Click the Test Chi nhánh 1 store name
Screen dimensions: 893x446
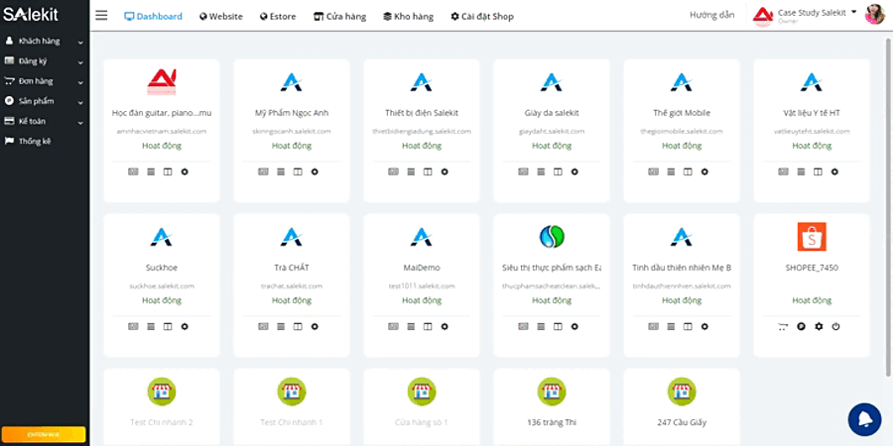click(x=292, y=422)
